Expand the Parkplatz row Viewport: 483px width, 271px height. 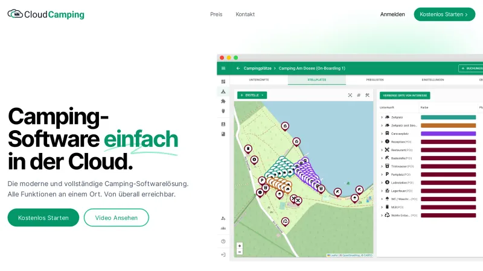(x=382, y=174)
